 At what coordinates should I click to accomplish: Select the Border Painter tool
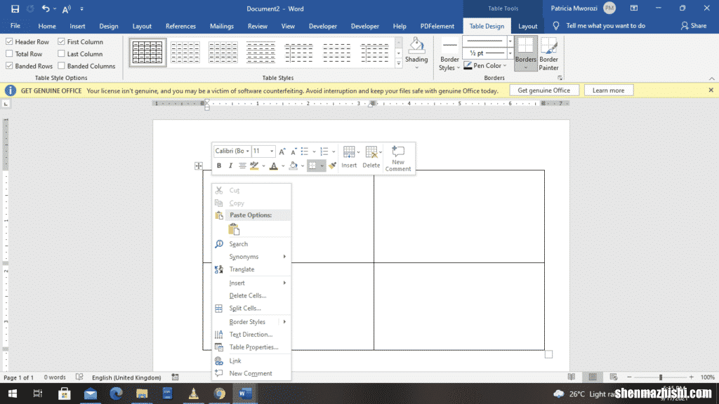click(x=548, y=53)
